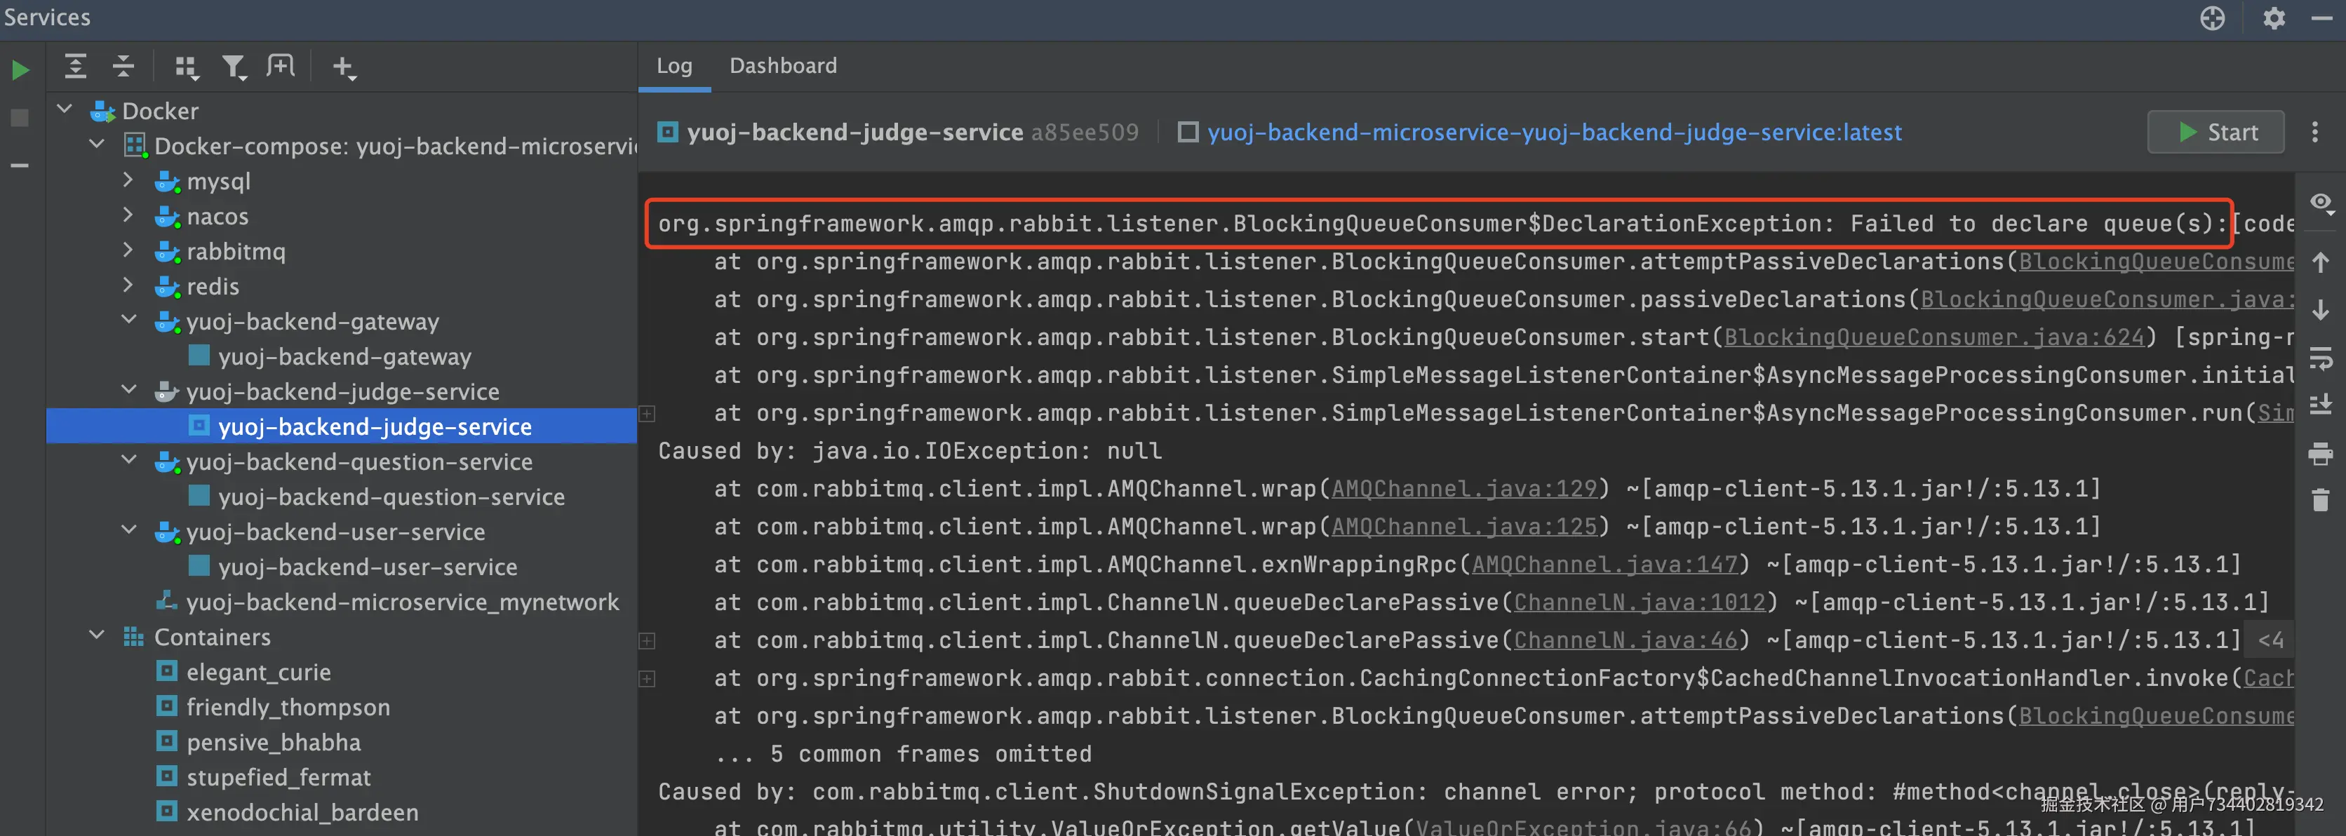Collapse the Docker-compose node
Image resolution: width=2346 pixels, height=836 pixels.
(x=97, y=144)
